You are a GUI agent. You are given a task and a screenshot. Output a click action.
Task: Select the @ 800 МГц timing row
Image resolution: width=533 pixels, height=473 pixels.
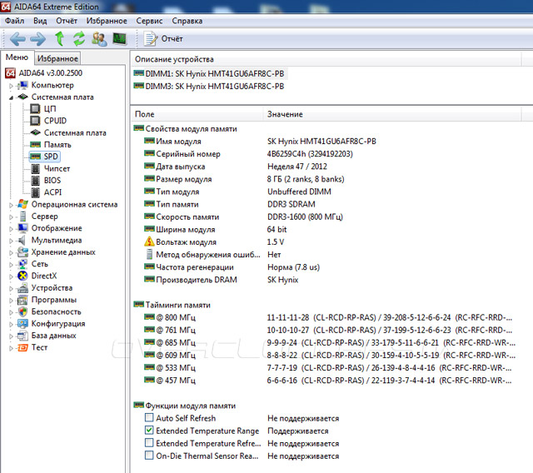(x=328, y=318)
